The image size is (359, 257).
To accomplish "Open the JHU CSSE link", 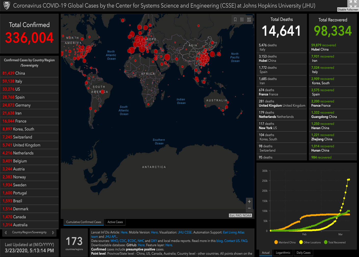I will [x=185, y=232].
